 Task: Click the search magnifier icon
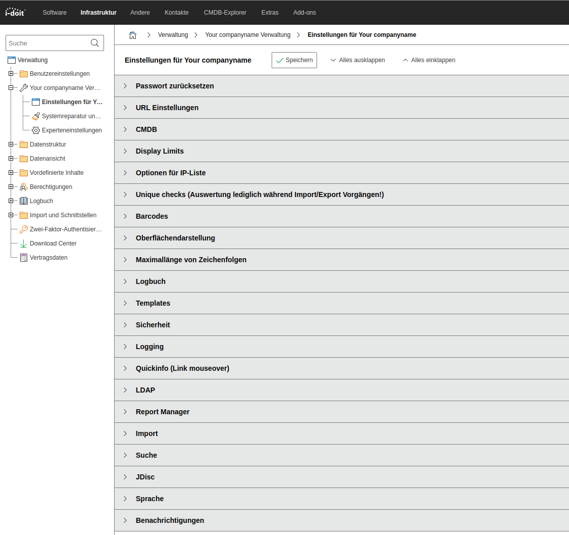point(95,43)
